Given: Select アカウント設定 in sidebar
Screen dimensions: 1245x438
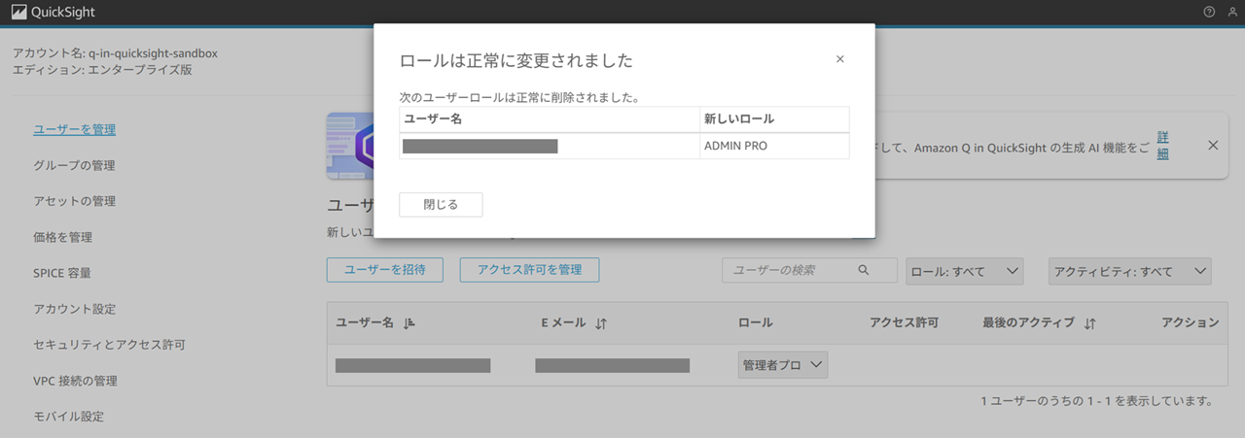Looking at the screenshot, I should pyautogui.click(x=74, y=309).
